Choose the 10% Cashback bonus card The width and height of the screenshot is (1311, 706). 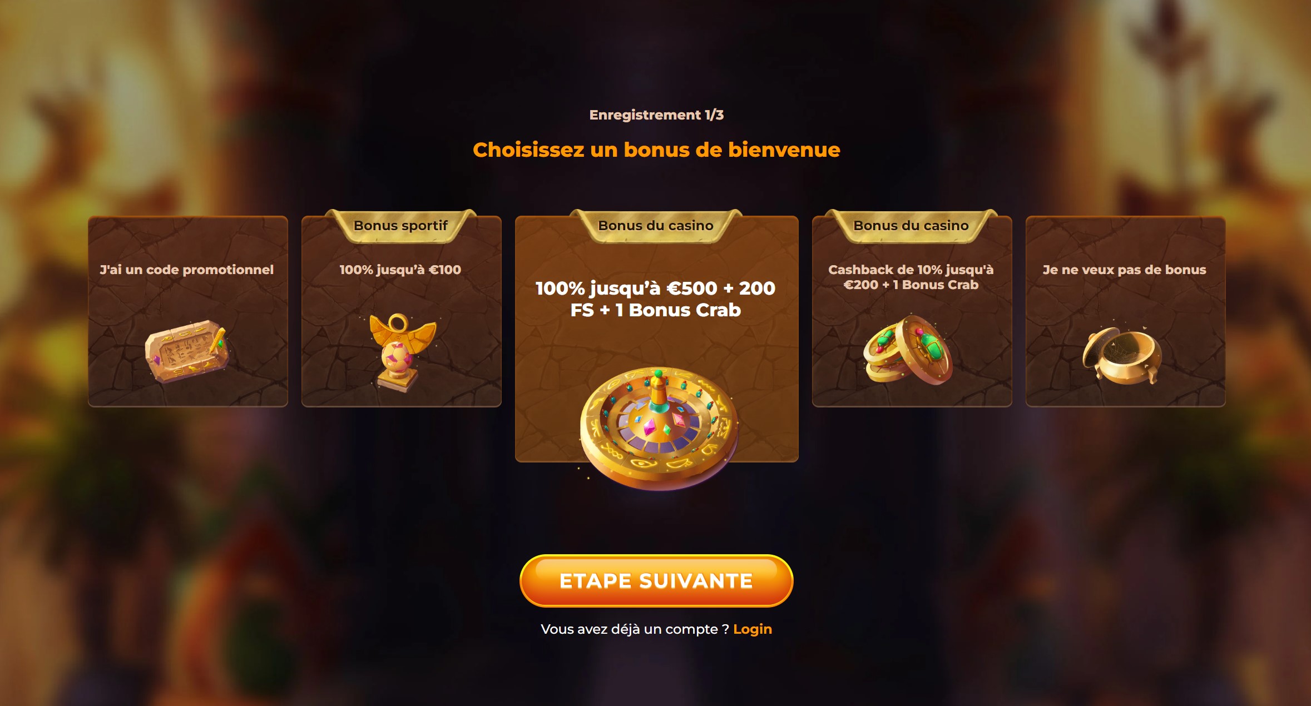point(912,311)
